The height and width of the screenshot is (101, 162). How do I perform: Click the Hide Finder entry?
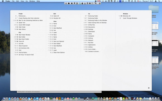(x=22, y=27)
